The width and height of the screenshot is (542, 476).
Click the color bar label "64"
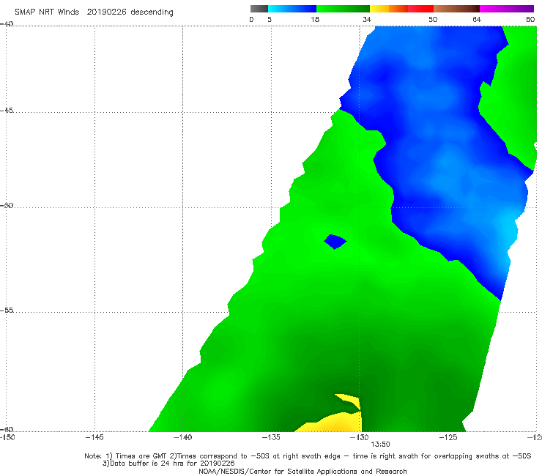pyautogui.click(x=477, y=19)
